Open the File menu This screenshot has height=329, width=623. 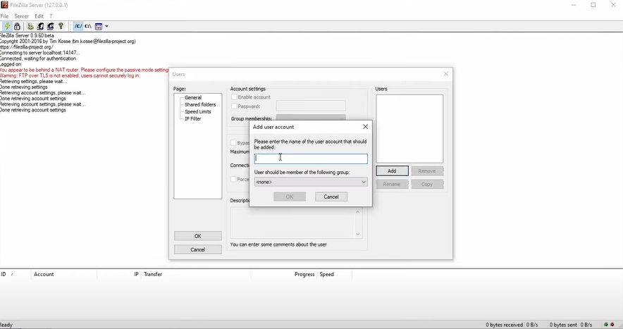pyautogui.click(x=4, y=16)
